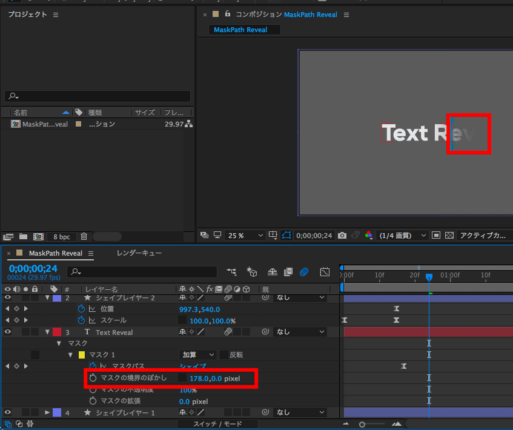Open the Graph Editor in timeline

(325, 272)
